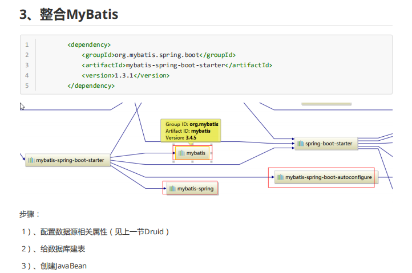Click step 3 创建JavaBean text

(54, 266)
